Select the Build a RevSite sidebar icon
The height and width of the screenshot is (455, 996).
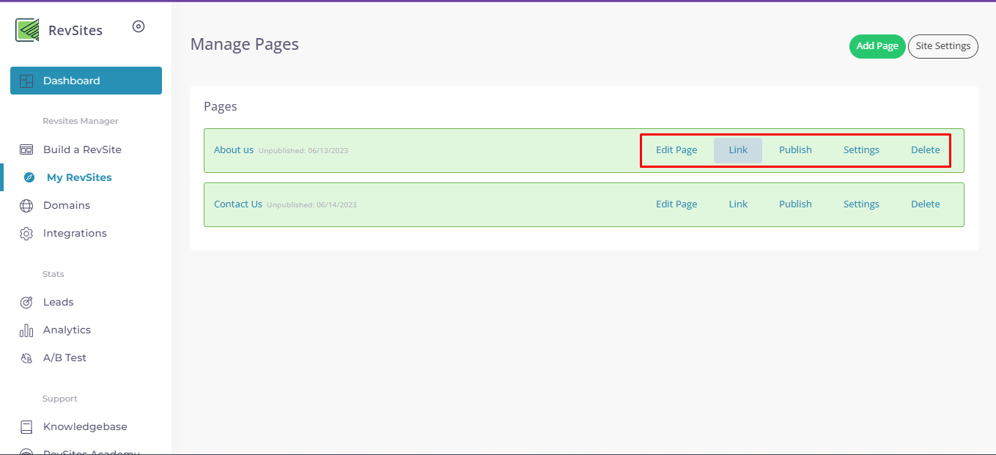coord(27,149)
